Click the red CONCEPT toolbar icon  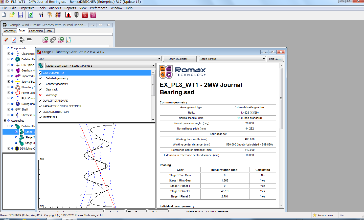(85, 15)
